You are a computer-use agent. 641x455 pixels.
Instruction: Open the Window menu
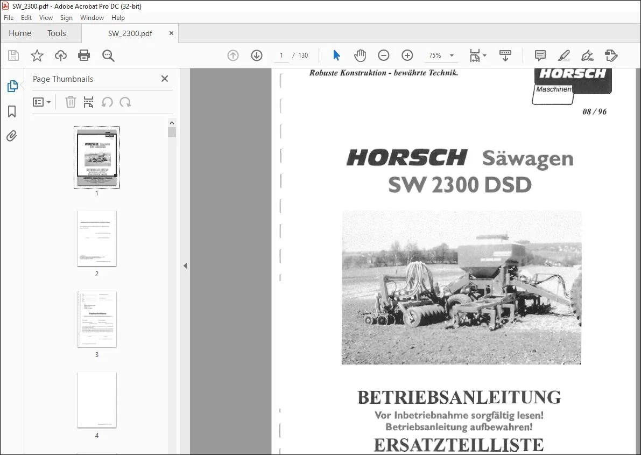[x=92, y=18]
